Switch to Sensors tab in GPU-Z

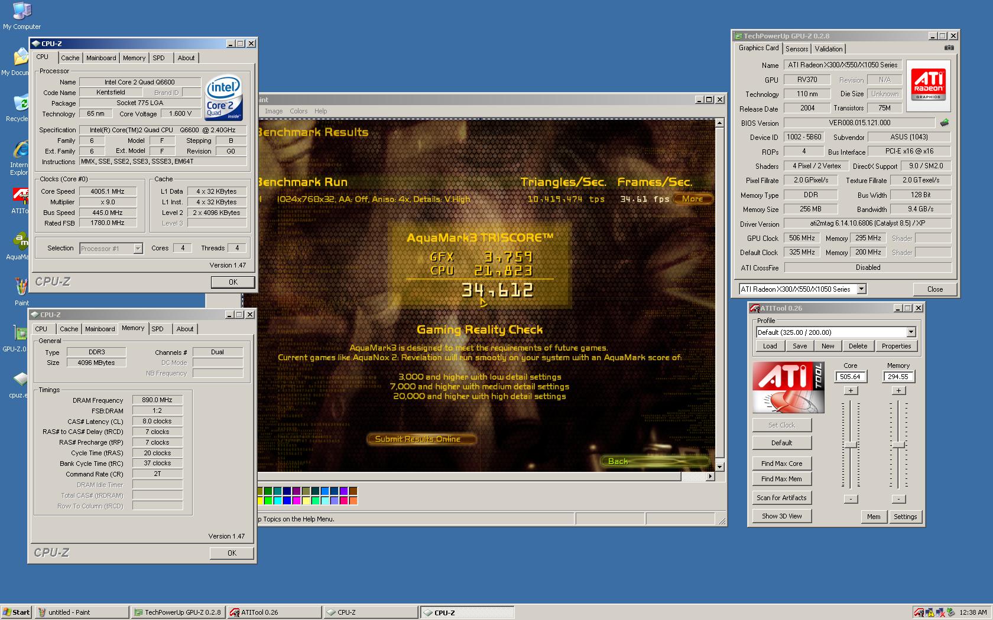(797, 49)
